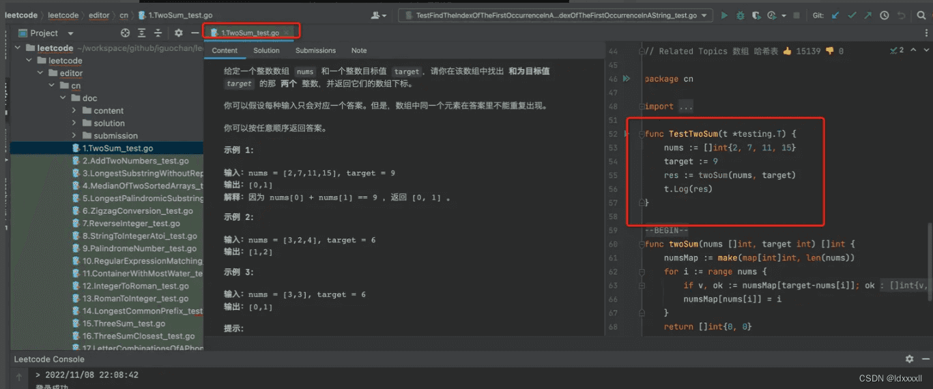This screenshot has width=933, height=389.
Task: Open Project view mode dropdown
Action: coord(70,33)
